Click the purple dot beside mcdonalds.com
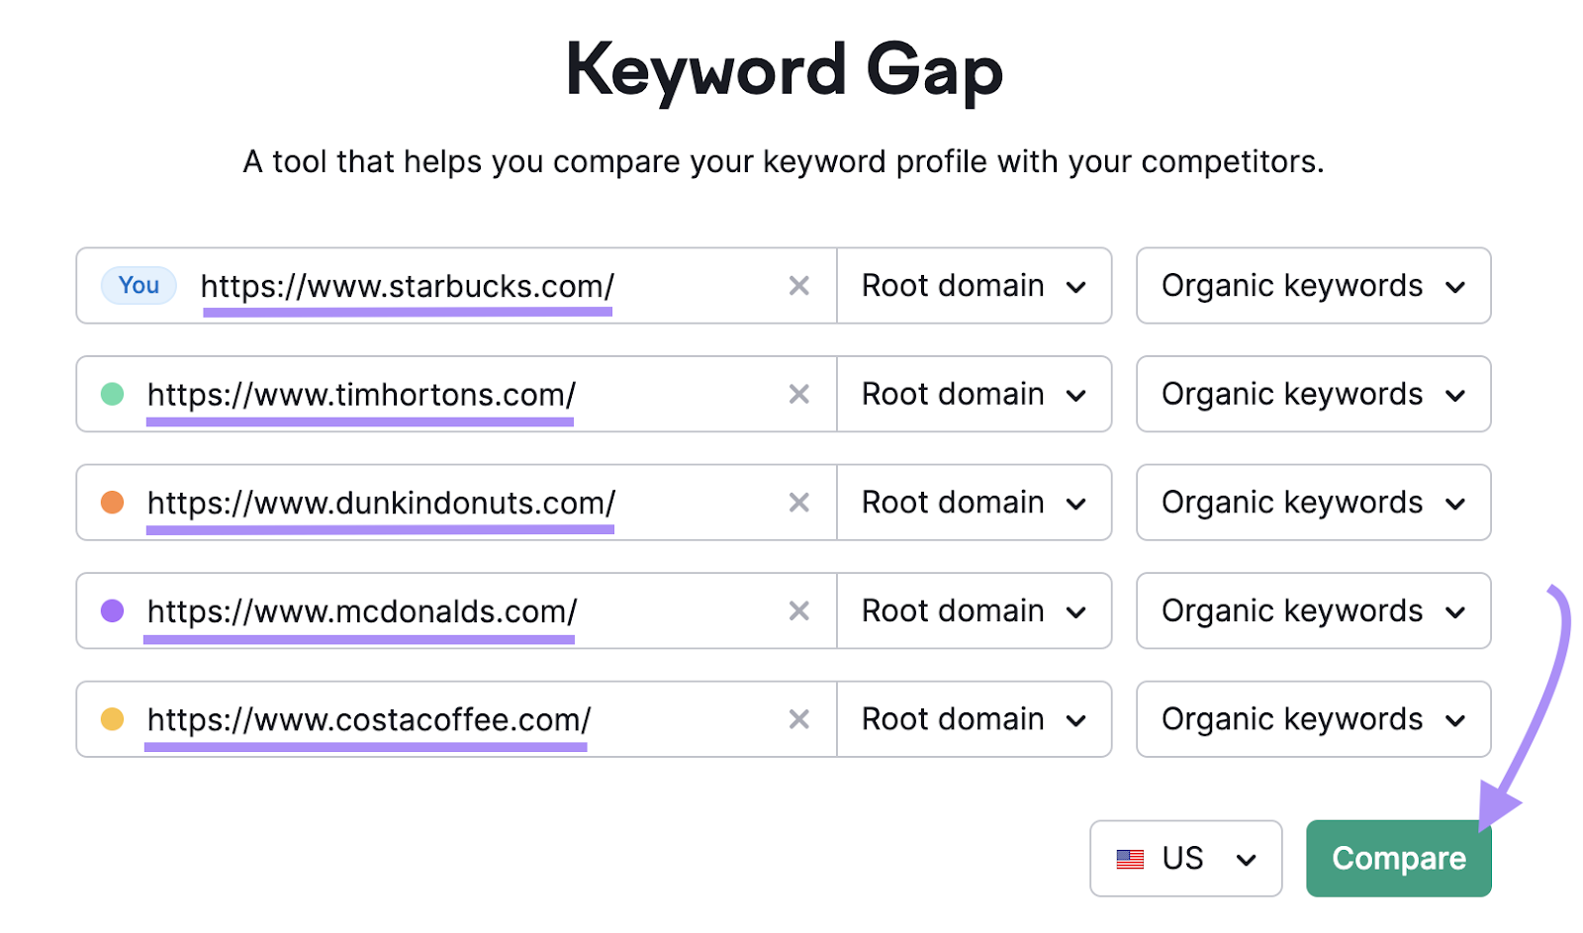Viewport: 1583px width, 933px height. click(x=110, y=610)
